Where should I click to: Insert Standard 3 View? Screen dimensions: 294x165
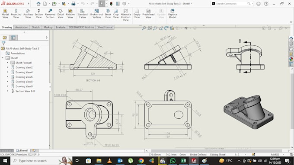82,14
